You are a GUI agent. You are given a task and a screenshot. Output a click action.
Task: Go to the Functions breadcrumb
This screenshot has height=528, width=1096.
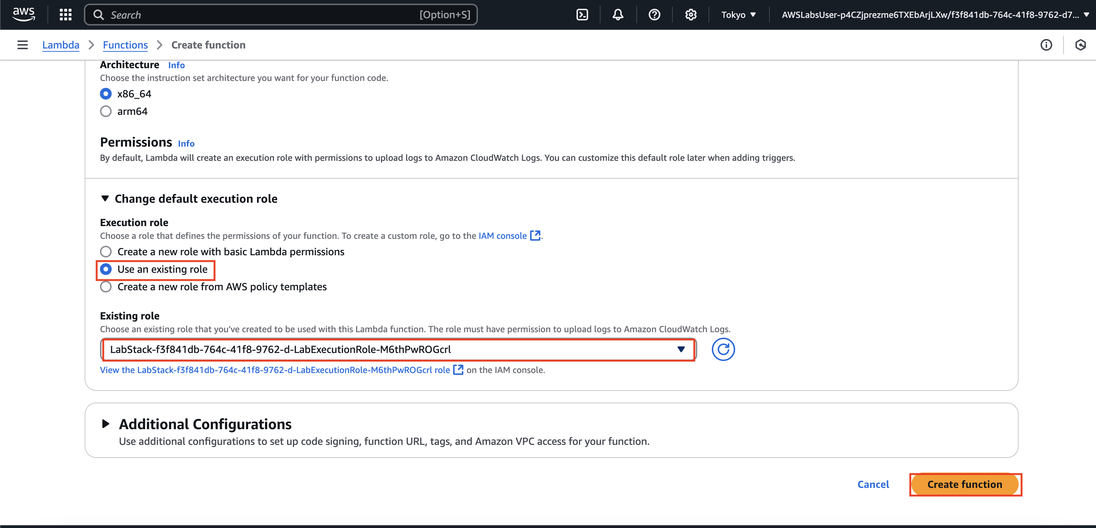pos(125,45)
